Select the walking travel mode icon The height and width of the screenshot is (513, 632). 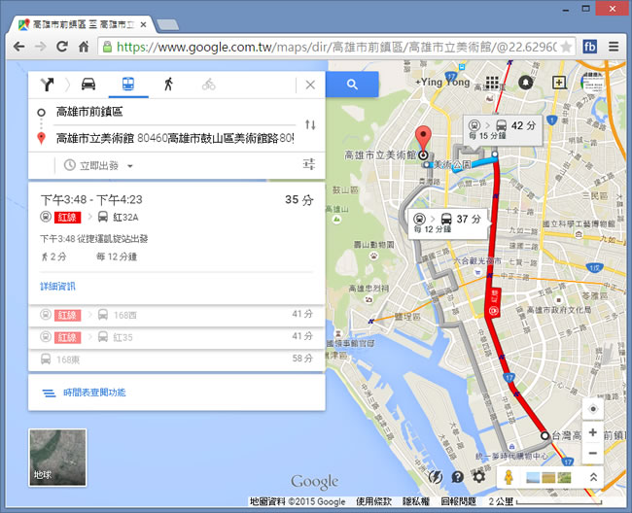pyautogui.click(x=168, y=85)
